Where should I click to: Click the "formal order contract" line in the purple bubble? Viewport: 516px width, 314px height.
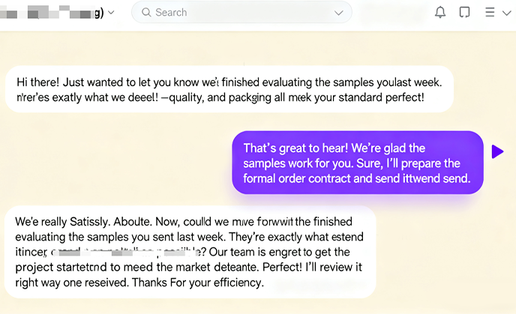(357, 178)
